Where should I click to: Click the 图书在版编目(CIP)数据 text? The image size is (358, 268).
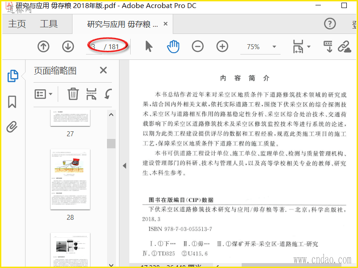click(x=181, y=200)
